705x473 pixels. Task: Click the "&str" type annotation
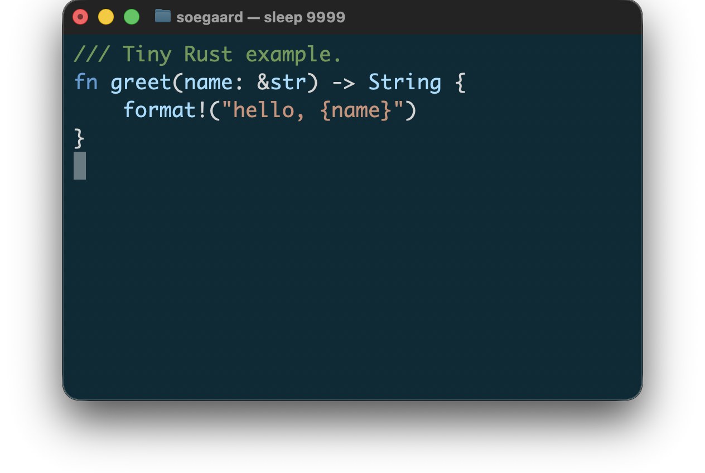pyautogui.click(x=282, y=83)
